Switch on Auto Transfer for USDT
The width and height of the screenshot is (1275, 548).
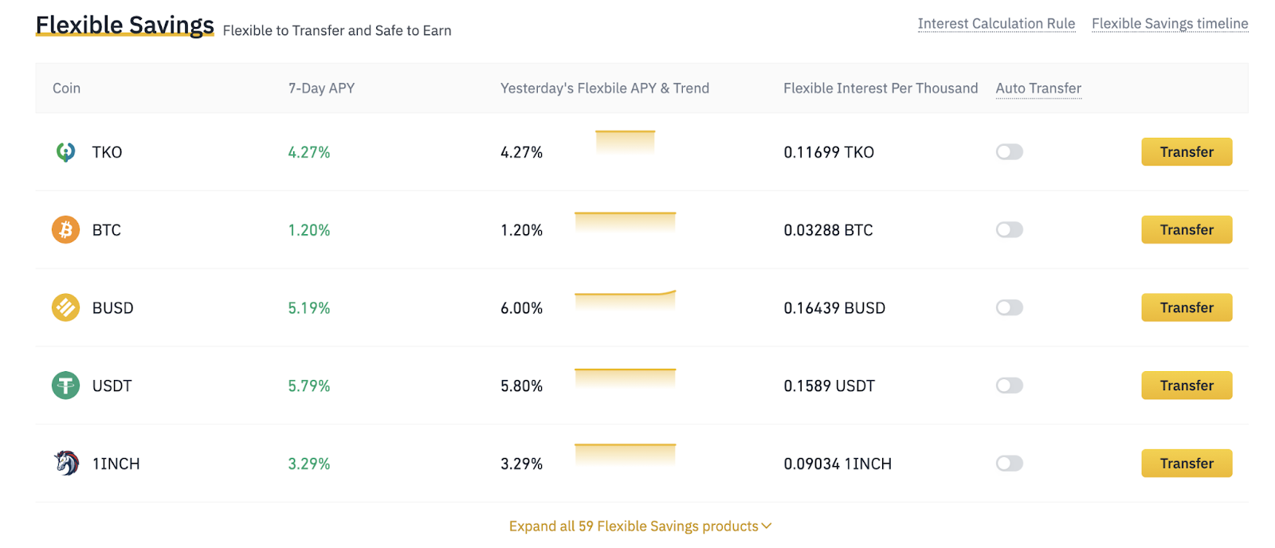click(x=1009, y=386)
